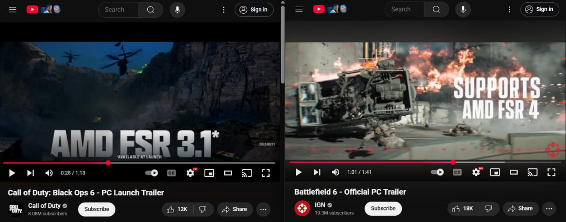This screenshot has height=222, width=566.
Task: Subscribe to the Call of Duty channel
Action: (96, 209)
